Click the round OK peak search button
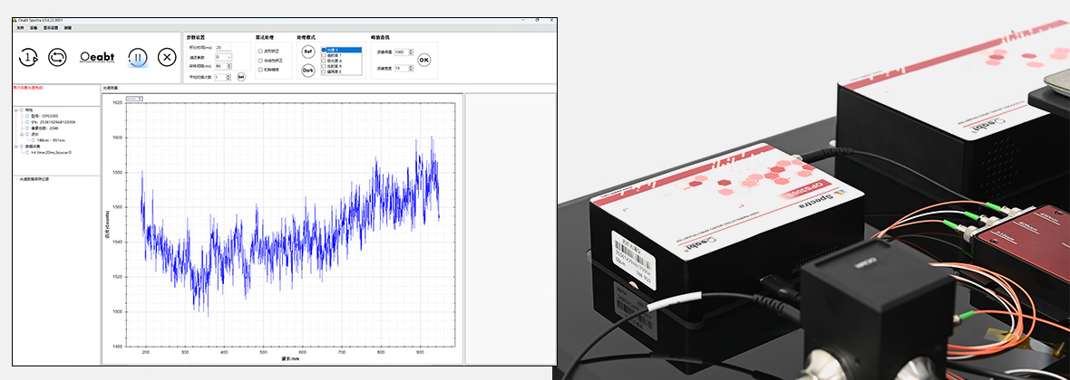Image resolution: width=1070 pixels, height=380 pixels. click(424, 60)
